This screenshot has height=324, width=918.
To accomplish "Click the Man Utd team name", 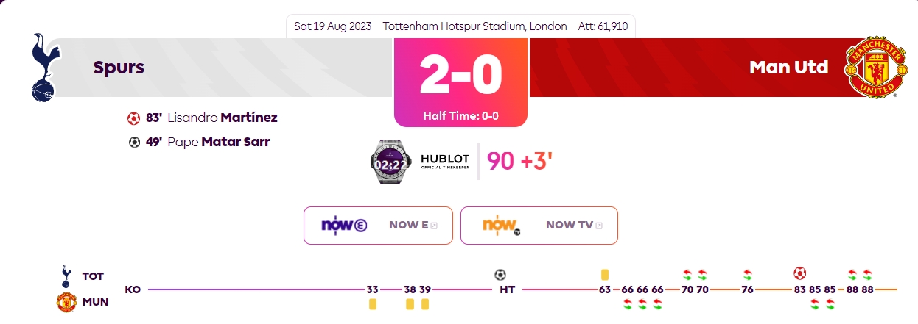I will pos(789,68).
